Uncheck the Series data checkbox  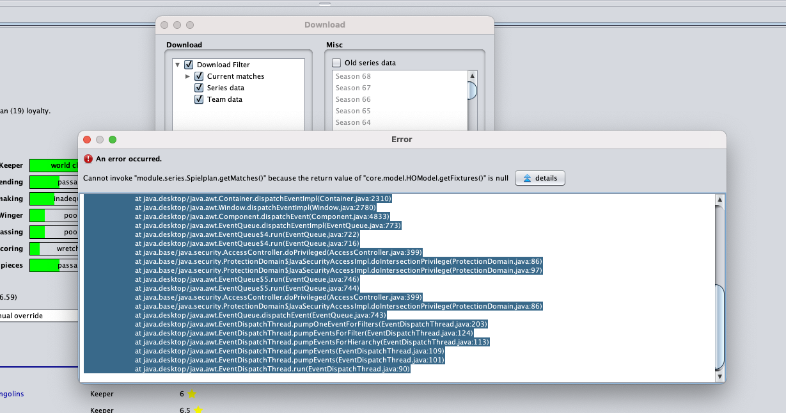[x=200, y=88]
